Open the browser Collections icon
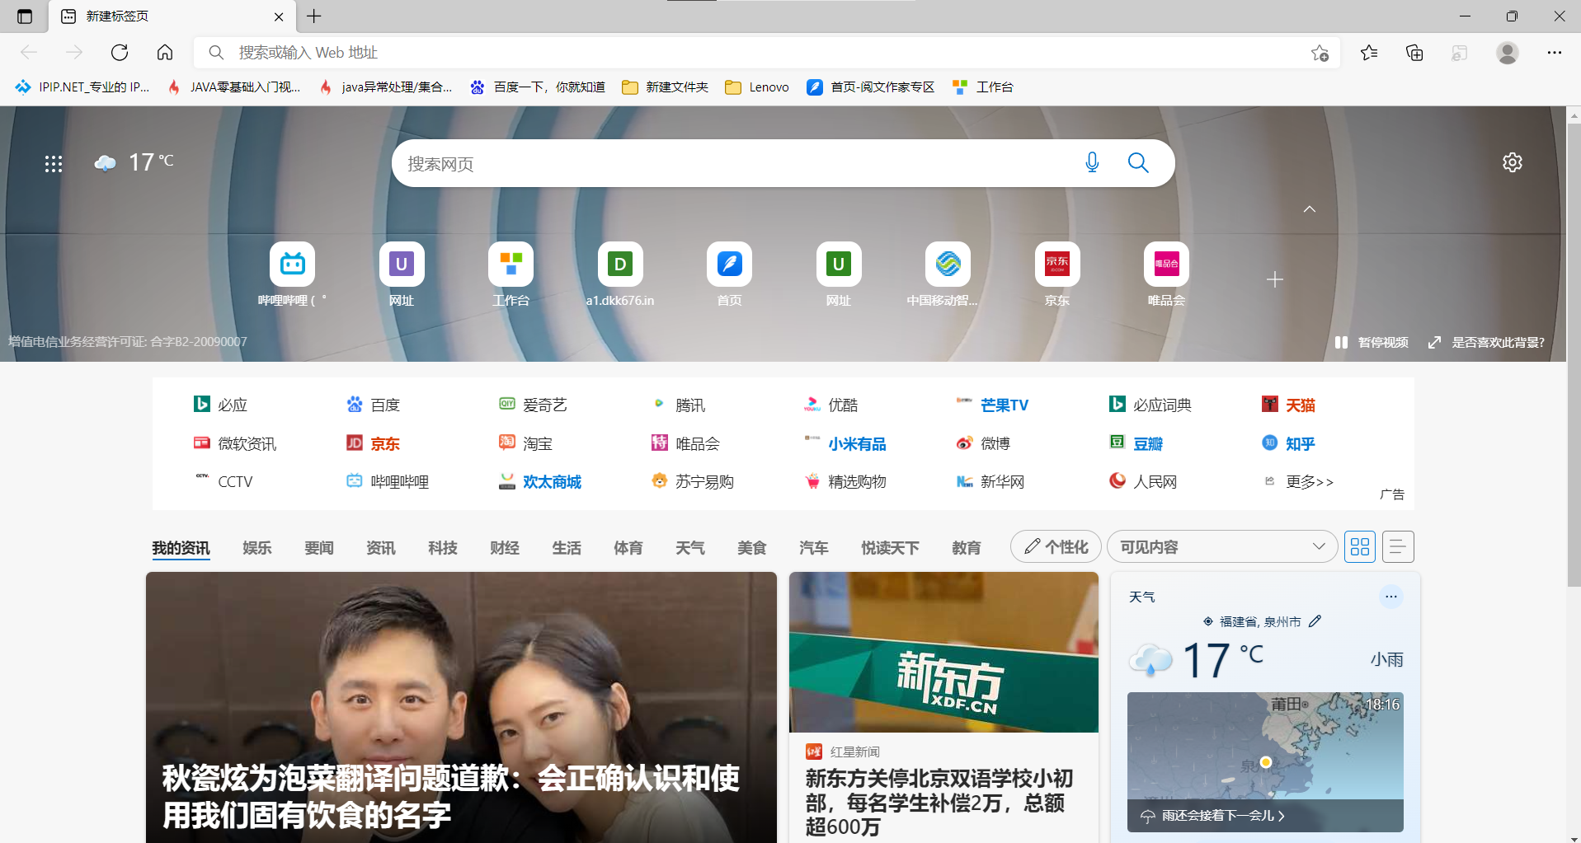This screenshot has width=1581, height=843. (1414, 53)
